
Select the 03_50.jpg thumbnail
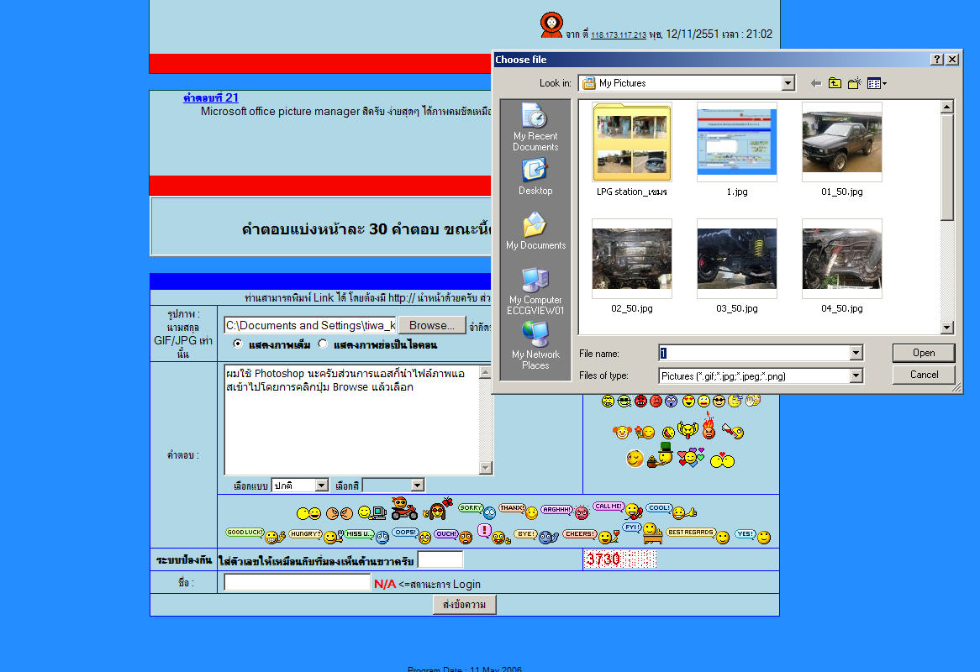(x=736, y=259)
